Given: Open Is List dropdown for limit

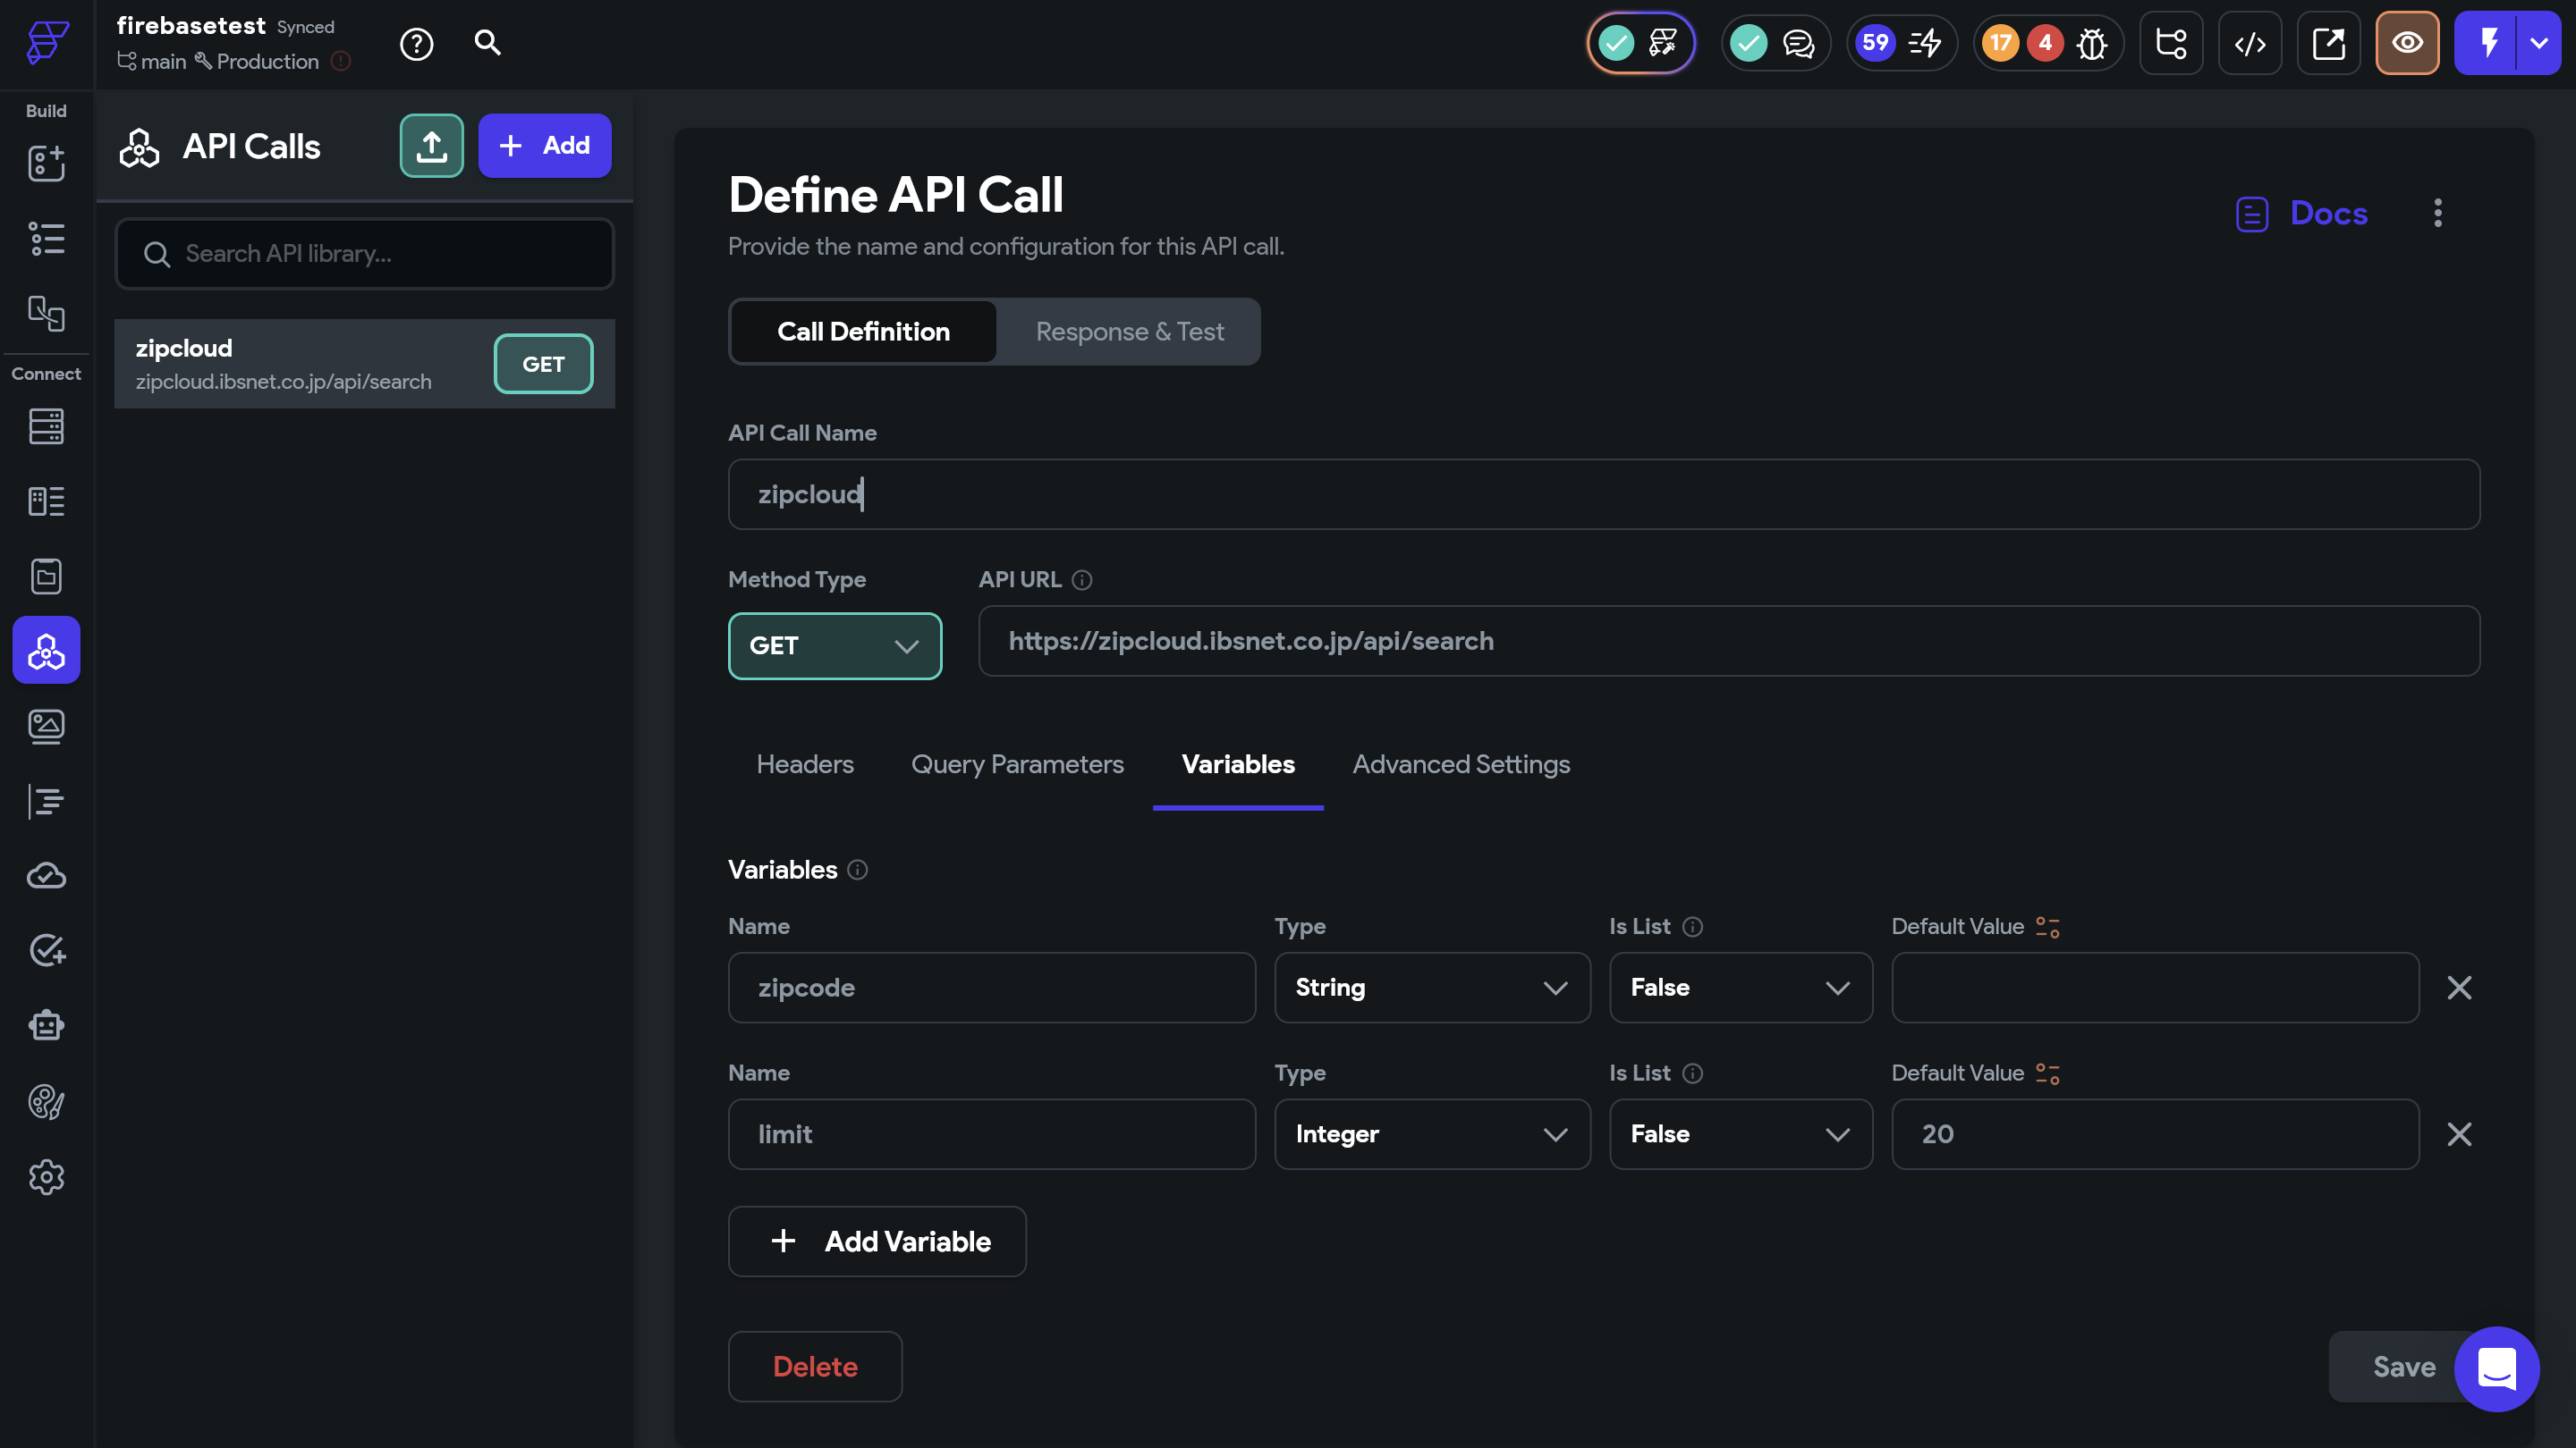Looking at the screenshot, I should (x=1740, y=1134).
